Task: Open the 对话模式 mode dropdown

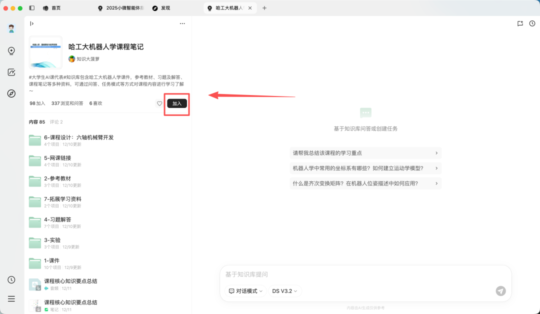Action: 244,290
